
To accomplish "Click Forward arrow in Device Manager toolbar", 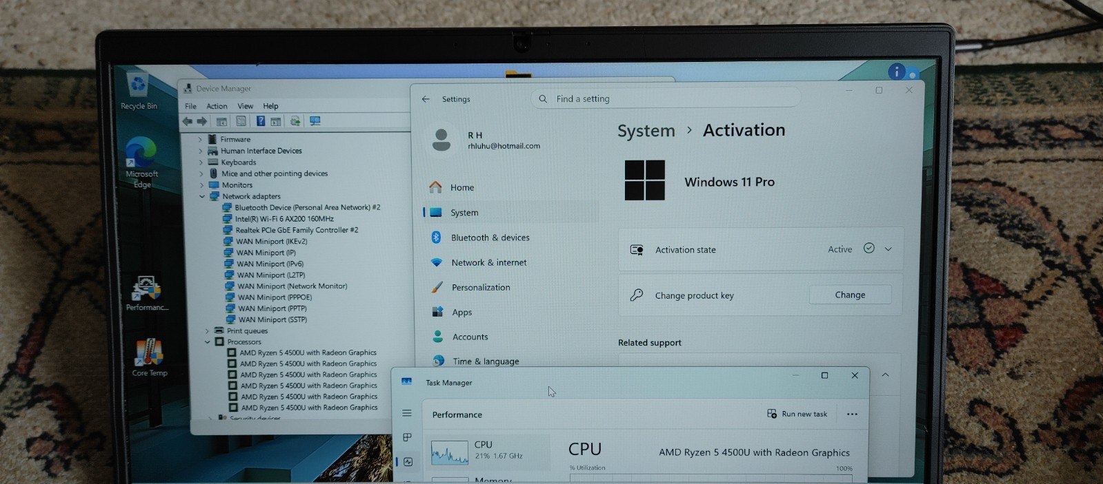I will click(202, 121).
